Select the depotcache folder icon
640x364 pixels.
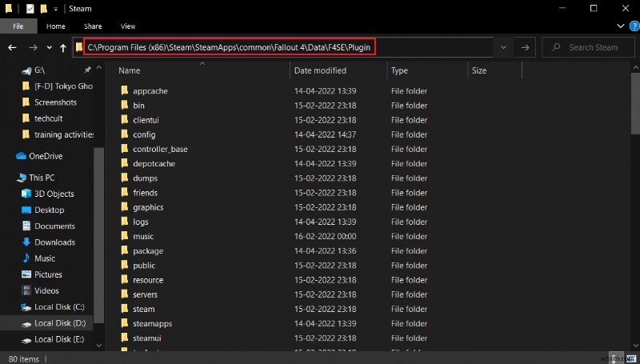[125, 164]
